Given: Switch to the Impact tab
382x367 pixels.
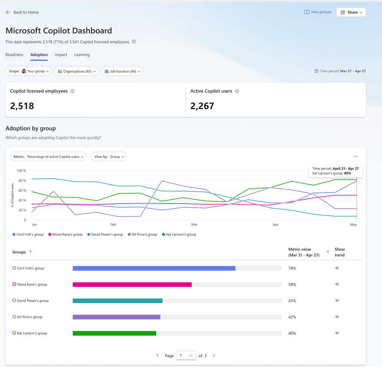Looking at the screenshot, I should click(x=61, y=55).
